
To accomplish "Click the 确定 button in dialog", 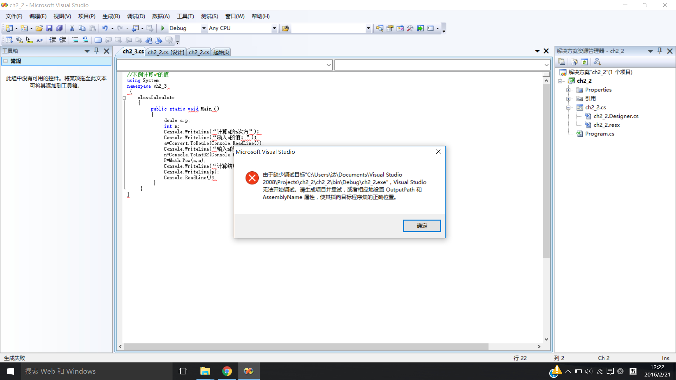I will coord(421,226).
